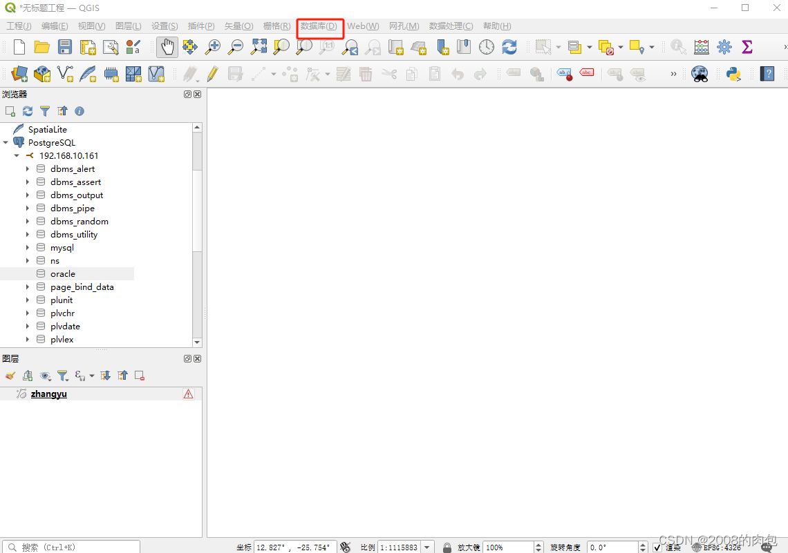Viewport: 788px width, 553px height.
Task: Open the new print layout tool
Action: click(88, 47)
